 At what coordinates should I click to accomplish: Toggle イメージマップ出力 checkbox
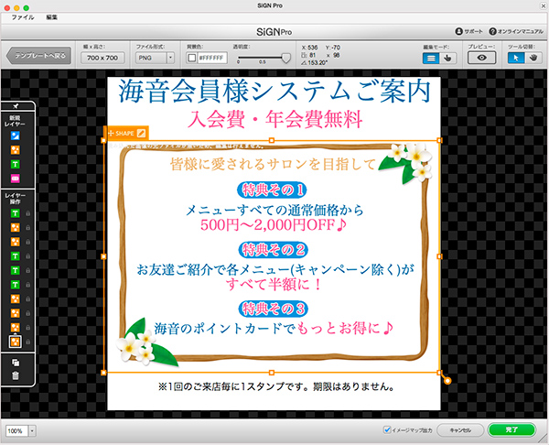pyautogui.click(x=387, y=429)
